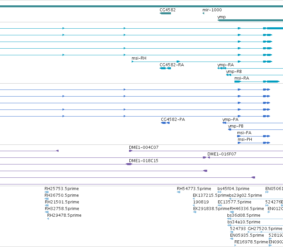Viewport: 283px width, 247px height.
Task: Click the CG4582-RA transcript label
Action: [x=172, y=65]
